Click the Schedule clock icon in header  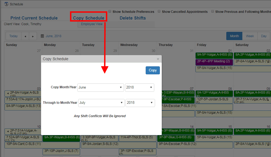6,4
